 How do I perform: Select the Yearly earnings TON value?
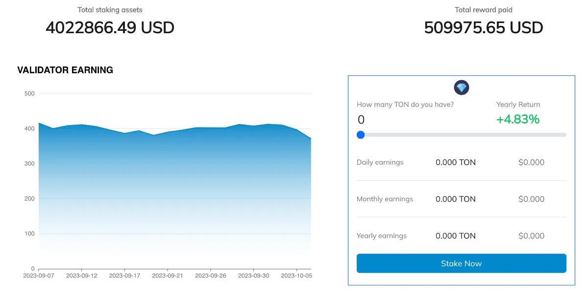pos(456,235)
